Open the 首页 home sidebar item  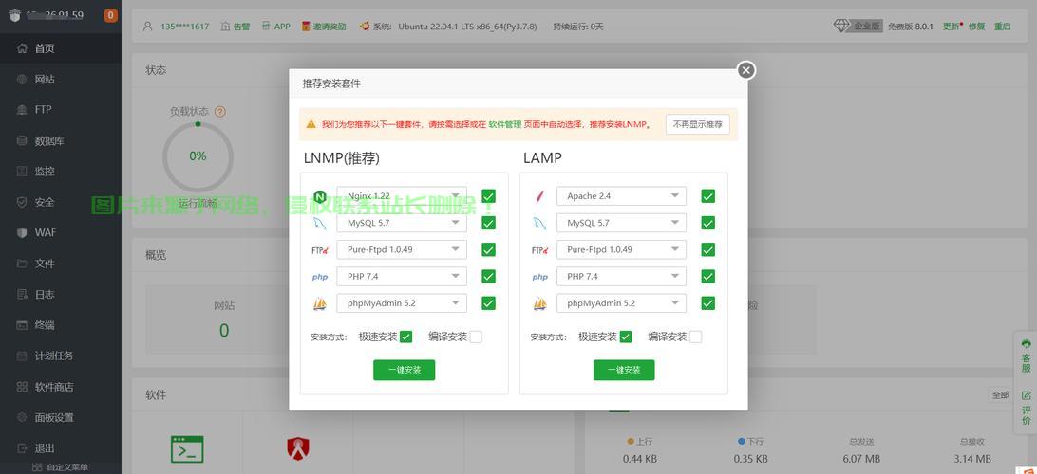coord(60,48)
